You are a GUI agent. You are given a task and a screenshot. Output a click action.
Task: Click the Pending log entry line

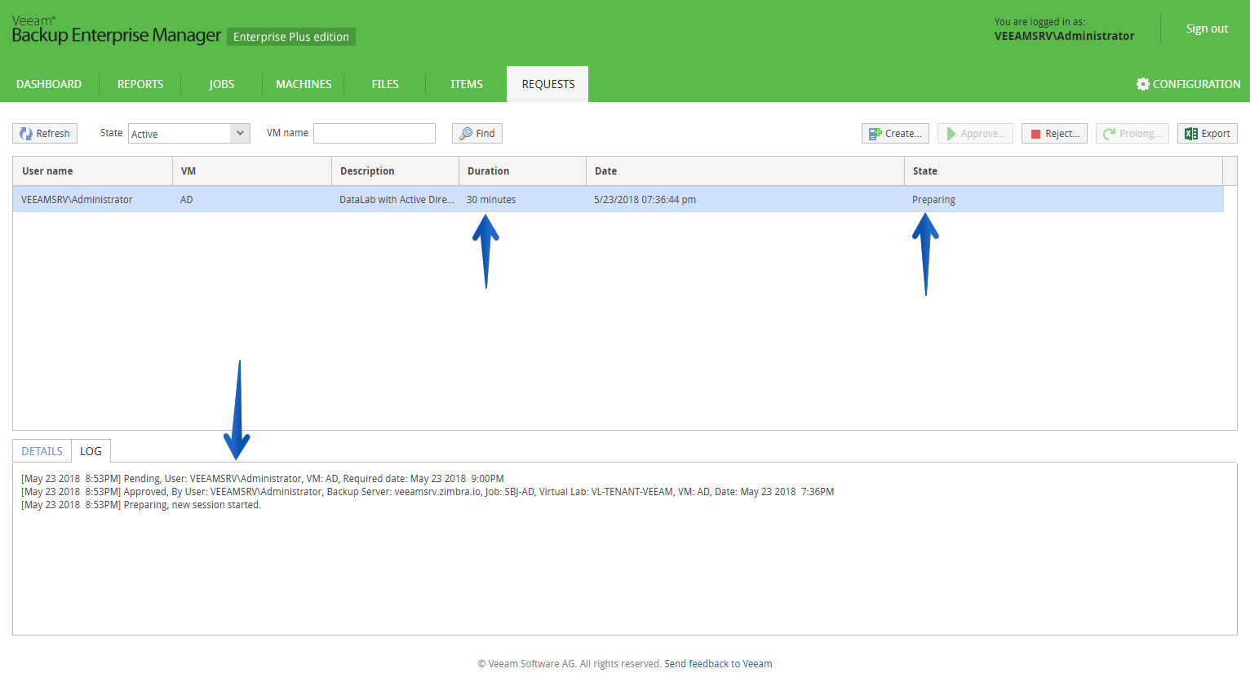pyautogui.click(x=263, y=479)
